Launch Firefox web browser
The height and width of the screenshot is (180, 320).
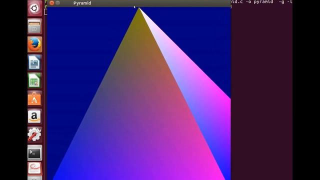tap(34, 44)
